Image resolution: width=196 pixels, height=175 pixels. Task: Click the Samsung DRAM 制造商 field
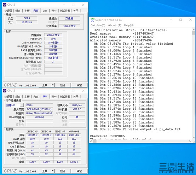tap(39, 117)
